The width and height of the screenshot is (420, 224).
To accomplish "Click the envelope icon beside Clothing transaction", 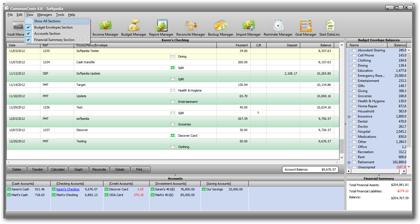I will point(173,147).
